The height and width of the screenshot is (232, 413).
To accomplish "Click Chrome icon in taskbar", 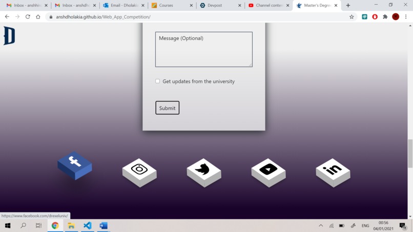I will click(x=55, y=226).
